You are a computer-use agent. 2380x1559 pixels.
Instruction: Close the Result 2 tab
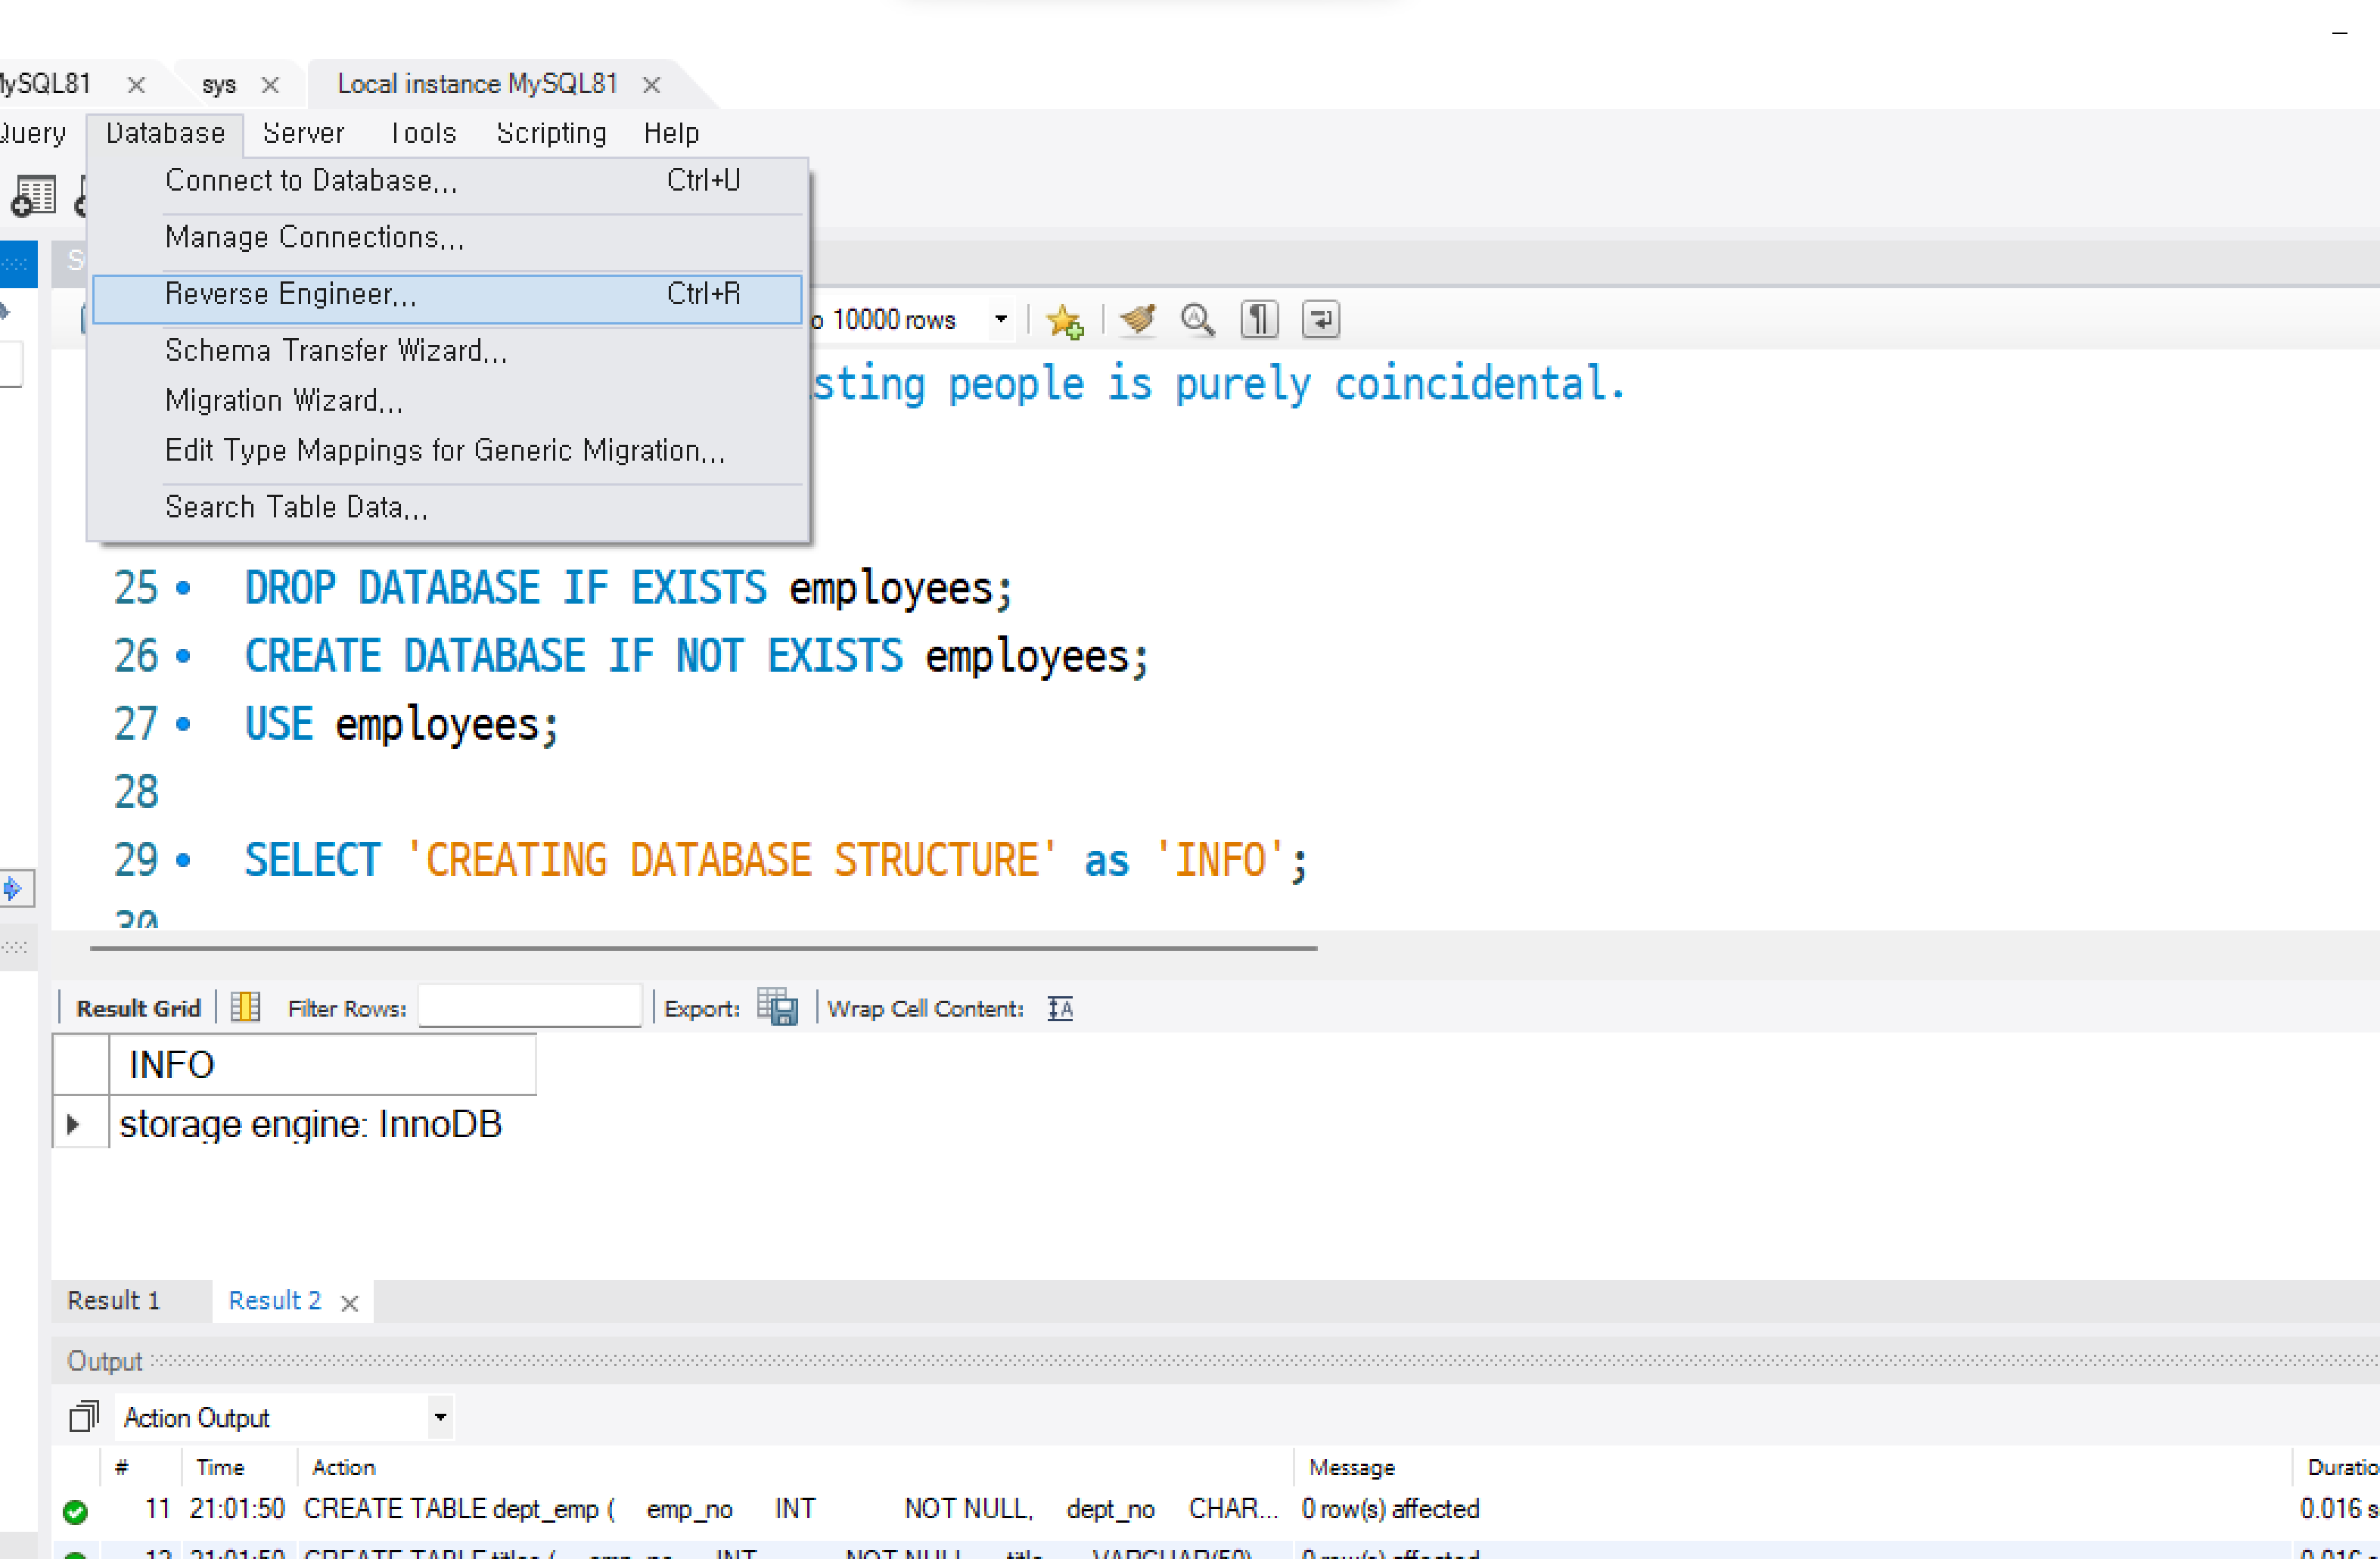[349, 1303]
